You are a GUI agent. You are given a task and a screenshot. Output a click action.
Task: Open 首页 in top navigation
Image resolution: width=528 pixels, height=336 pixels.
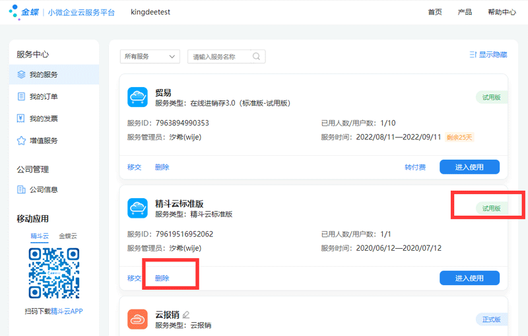[x=435, y=12]
